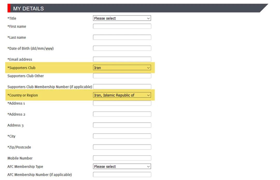The width and height of the screenshot is (280, 180).
Task: Click the Address 3 input field
Action: 122,125
